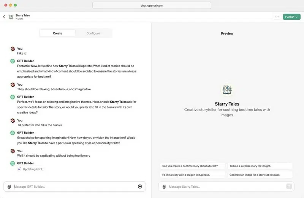Image resolution: width=304 pixels, height=198 pixels.
Task: Switch to the Create tab
Action: [57, 33]
